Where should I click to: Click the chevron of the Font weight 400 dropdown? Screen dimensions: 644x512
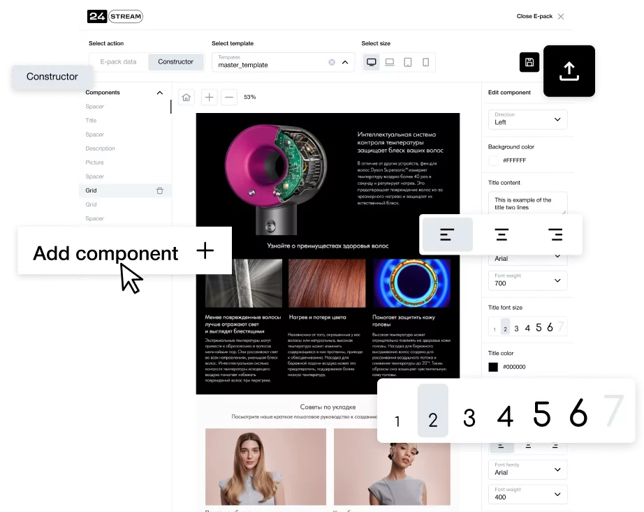point(557,495)
